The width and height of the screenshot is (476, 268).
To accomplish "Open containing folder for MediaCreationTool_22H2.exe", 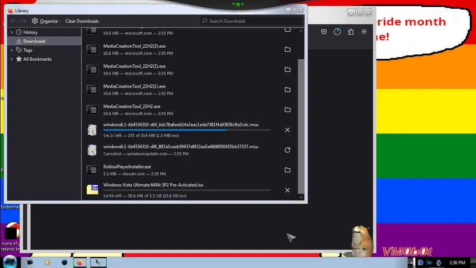I will 287,110.
